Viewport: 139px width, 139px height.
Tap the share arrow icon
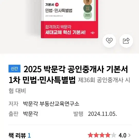(126, 41)
